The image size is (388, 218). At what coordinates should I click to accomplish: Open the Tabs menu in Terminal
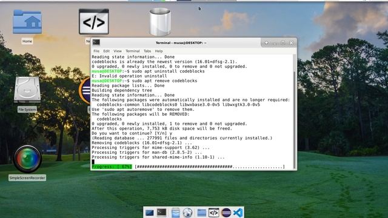pyautogui.click(x=147, y=51)
